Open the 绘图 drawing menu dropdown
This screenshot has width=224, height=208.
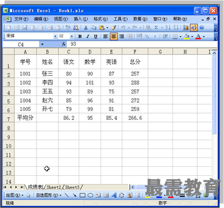point(15,195)
